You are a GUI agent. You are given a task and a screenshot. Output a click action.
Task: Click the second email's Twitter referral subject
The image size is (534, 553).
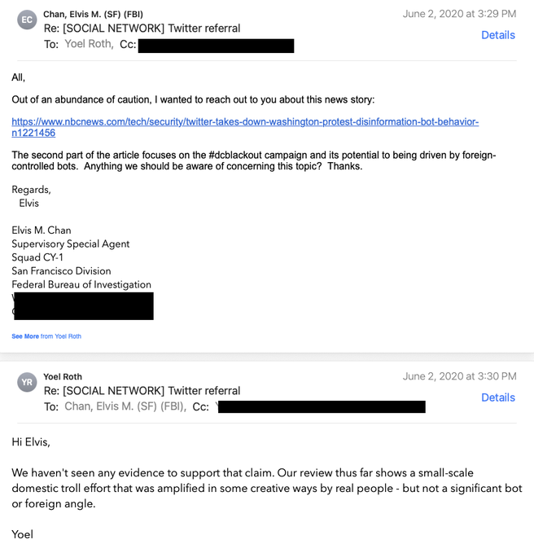coord(142,391)
